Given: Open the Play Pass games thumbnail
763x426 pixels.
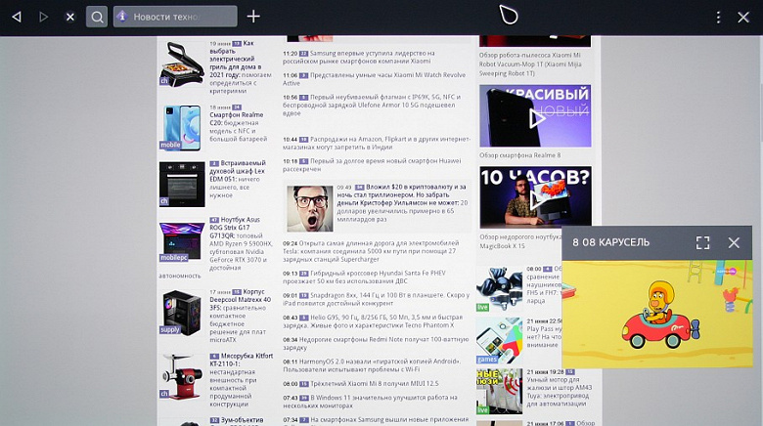Looking at the screenshot, I should (x=499, y=341).
